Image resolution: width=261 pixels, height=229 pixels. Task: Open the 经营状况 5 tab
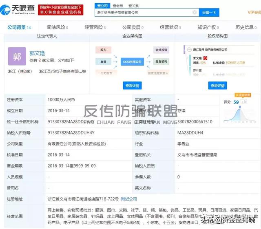(170, 27)
